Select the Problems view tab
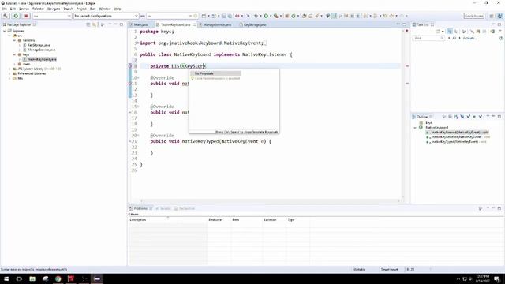Image resolution: width=505 pixels, height=284 pixels. click(140, 208)
